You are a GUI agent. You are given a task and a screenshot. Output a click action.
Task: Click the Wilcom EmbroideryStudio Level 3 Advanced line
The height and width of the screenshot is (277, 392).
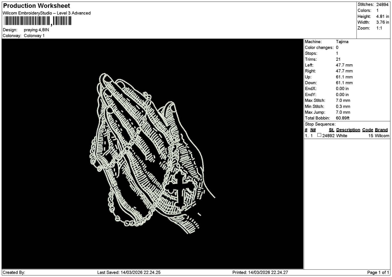(x=47, y=13)
